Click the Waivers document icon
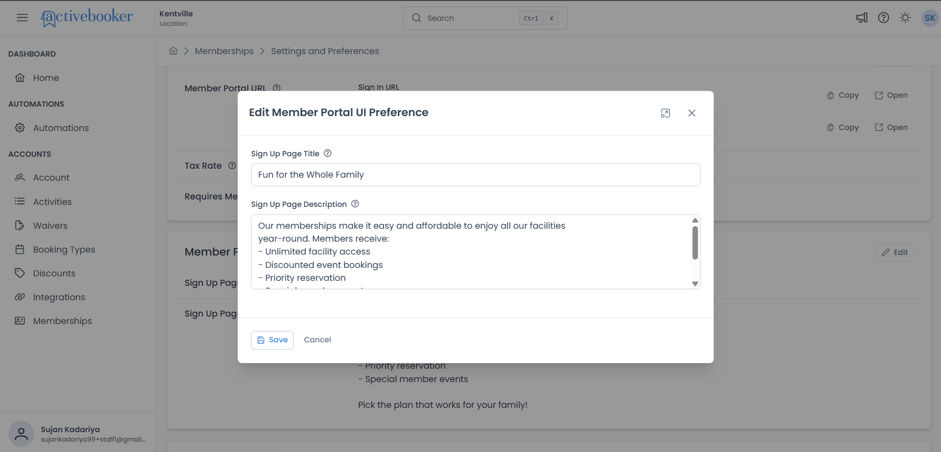The image size is (941, 452). click(x=20, y=226)
